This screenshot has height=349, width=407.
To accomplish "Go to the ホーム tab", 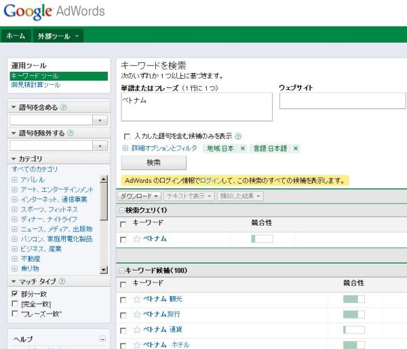I will (15, 36).
